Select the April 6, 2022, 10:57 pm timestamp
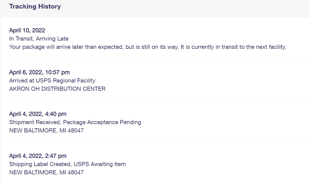The height and width of the screenshot is (184, 309). (x=39, y=72)
